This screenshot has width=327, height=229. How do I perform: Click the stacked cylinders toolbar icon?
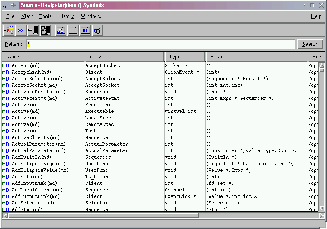(98, 30)
